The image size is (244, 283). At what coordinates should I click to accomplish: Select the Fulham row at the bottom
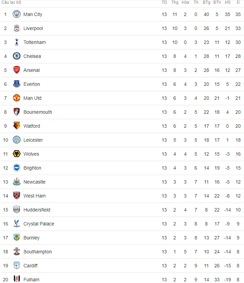pos(123,278)
